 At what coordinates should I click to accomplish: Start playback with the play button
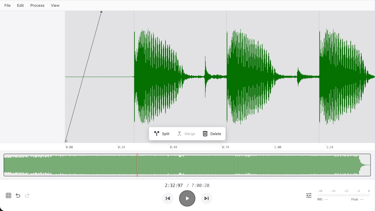187,198
